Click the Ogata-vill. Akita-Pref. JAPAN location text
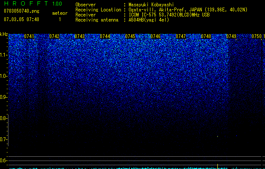This screenshot has width=265, height=169. coord(188,10)
